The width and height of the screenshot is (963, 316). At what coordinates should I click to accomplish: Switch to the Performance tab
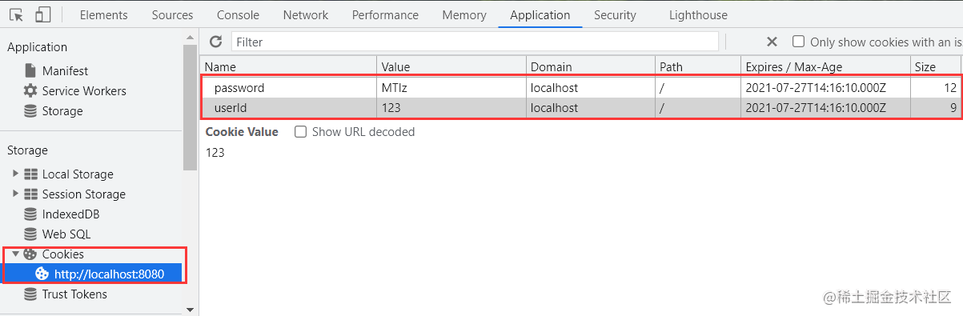pyautogui.click(x=385, y=14)
